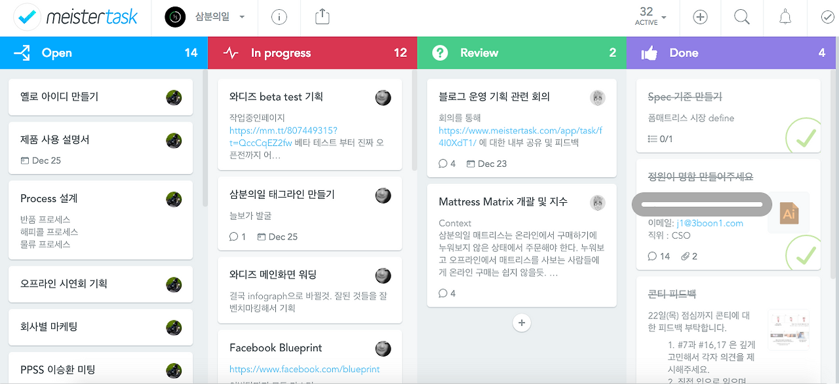This screenshot has height=384, width=839.
Task: Click the Dec 23 due date on 블로그 card
Action: pyautogui.click(x=486, y=164)
